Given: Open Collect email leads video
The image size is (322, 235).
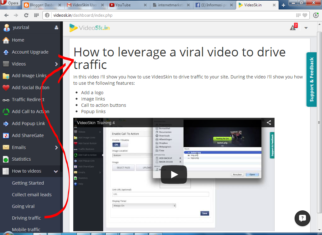Looking at the screenshot, I should (32, 195).
